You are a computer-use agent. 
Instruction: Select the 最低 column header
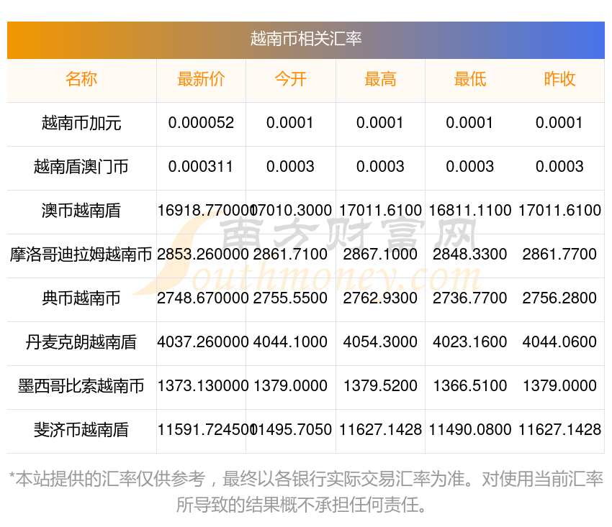470,79
